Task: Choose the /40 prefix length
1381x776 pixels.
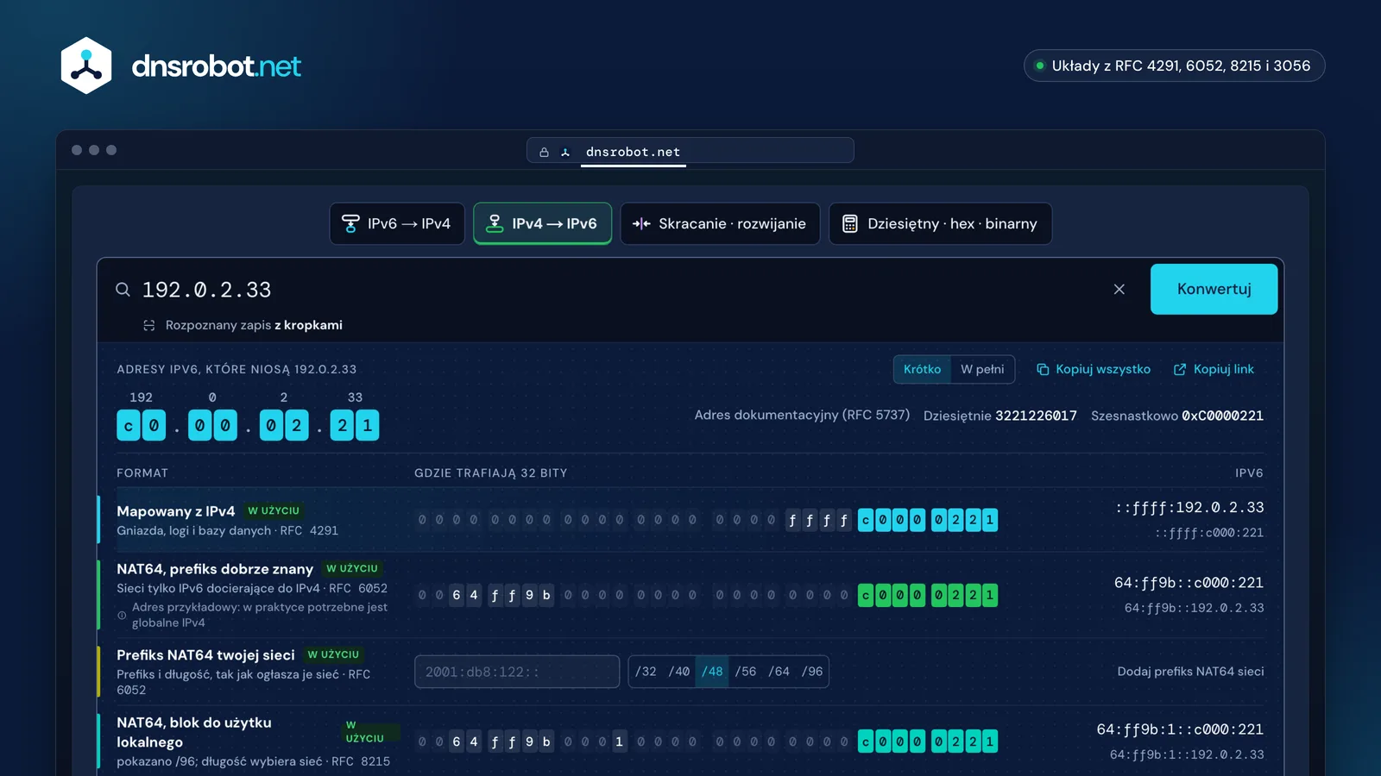Action: (679, 672)
